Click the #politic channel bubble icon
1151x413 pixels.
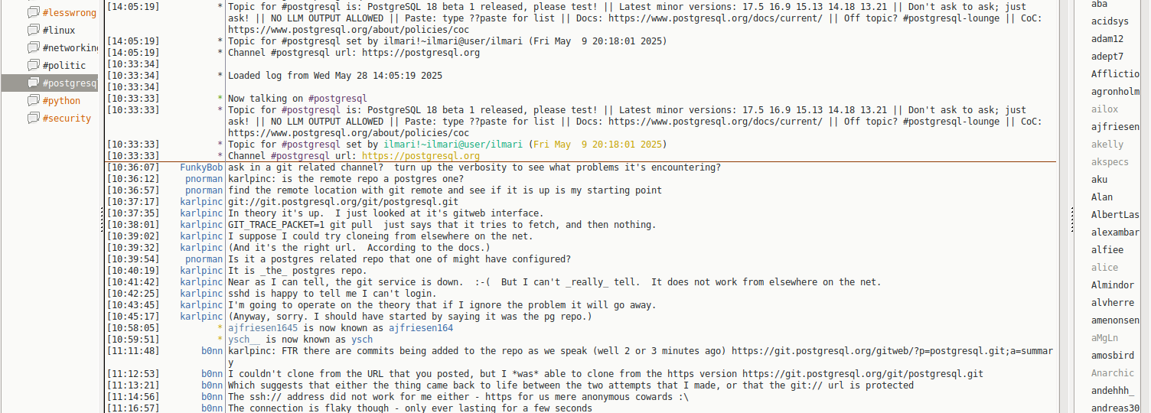[x=33, y=66]
